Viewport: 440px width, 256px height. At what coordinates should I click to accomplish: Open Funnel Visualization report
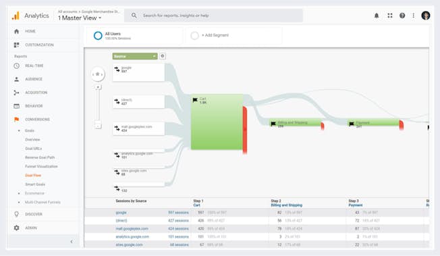(x=41, y=166)
